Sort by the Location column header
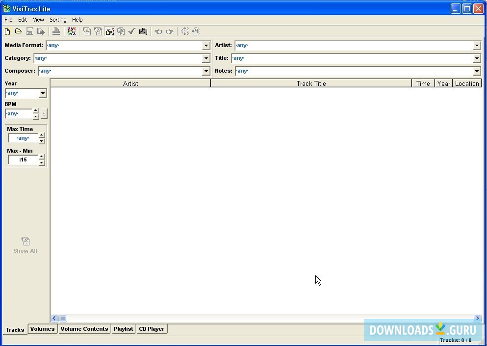Viewport: 487px width, 346px height. click(467, 83)
